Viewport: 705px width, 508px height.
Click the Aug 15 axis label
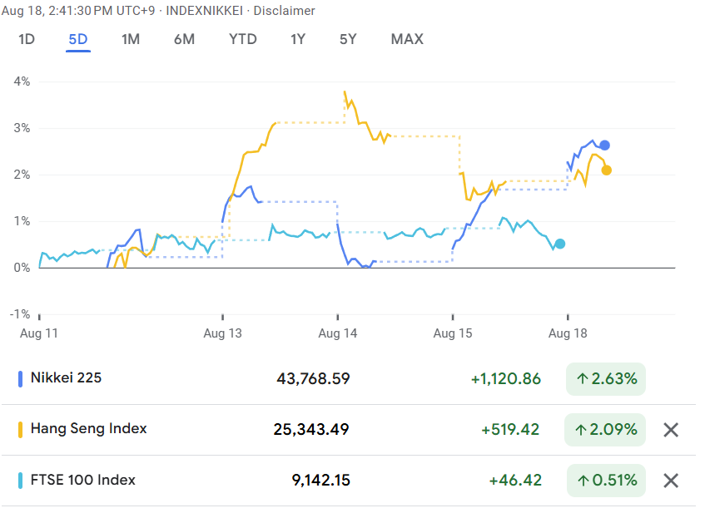(x=453, y=333)
